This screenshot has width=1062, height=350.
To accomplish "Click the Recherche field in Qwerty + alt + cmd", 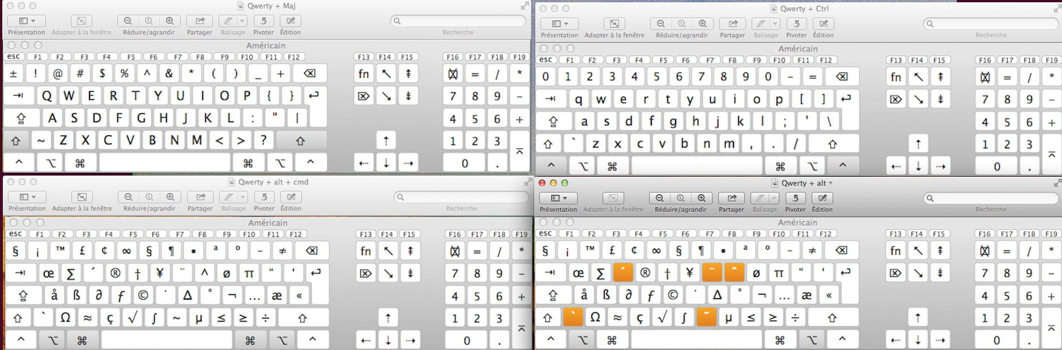I will click(x=462, y=197).
